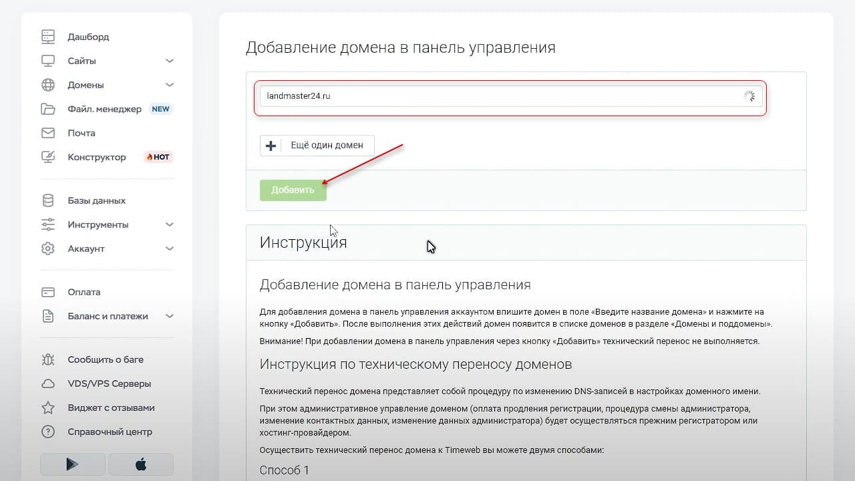Open Справочный центр link
Screen dimensions: 855x481
tap(110, 432)
